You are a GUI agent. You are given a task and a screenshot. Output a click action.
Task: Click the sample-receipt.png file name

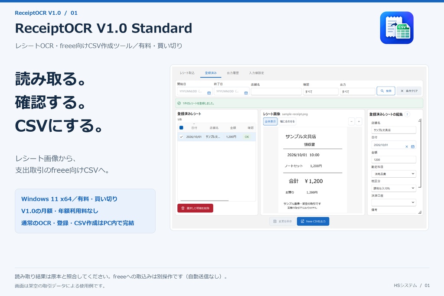(x=295, y=114)
